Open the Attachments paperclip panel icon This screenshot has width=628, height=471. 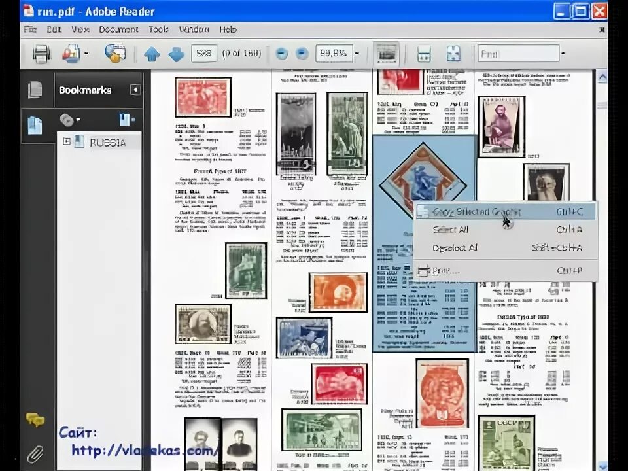35,454
